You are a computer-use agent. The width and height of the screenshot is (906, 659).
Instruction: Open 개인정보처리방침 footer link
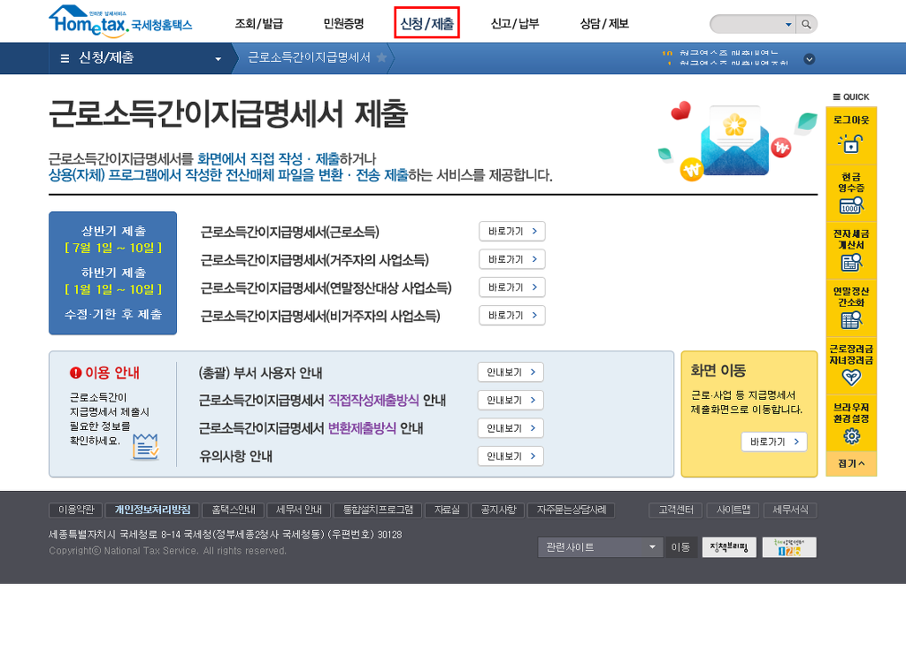(152, 510)
